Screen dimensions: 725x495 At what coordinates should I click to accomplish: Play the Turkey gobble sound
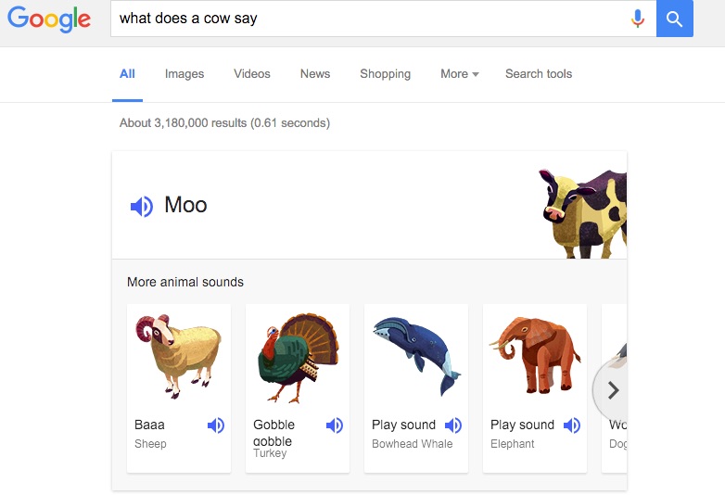point(335,425)
